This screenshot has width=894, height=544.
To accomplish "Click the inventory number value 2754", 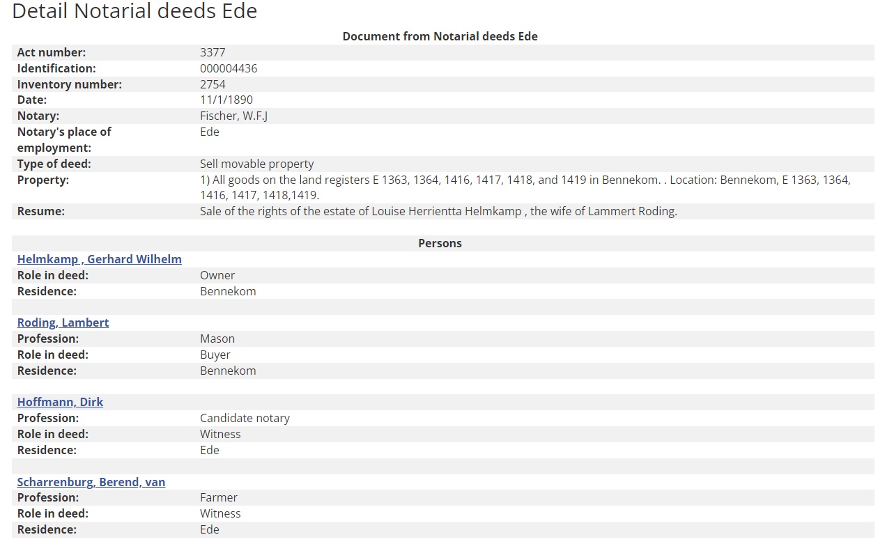I will [x=213, y=84].
